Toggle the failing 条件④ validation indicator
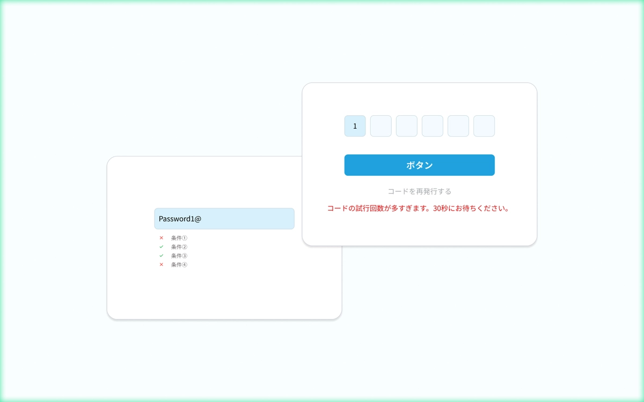Image resolution: width=644 pixels, height=402 pixels. click(x=162, y=264)
